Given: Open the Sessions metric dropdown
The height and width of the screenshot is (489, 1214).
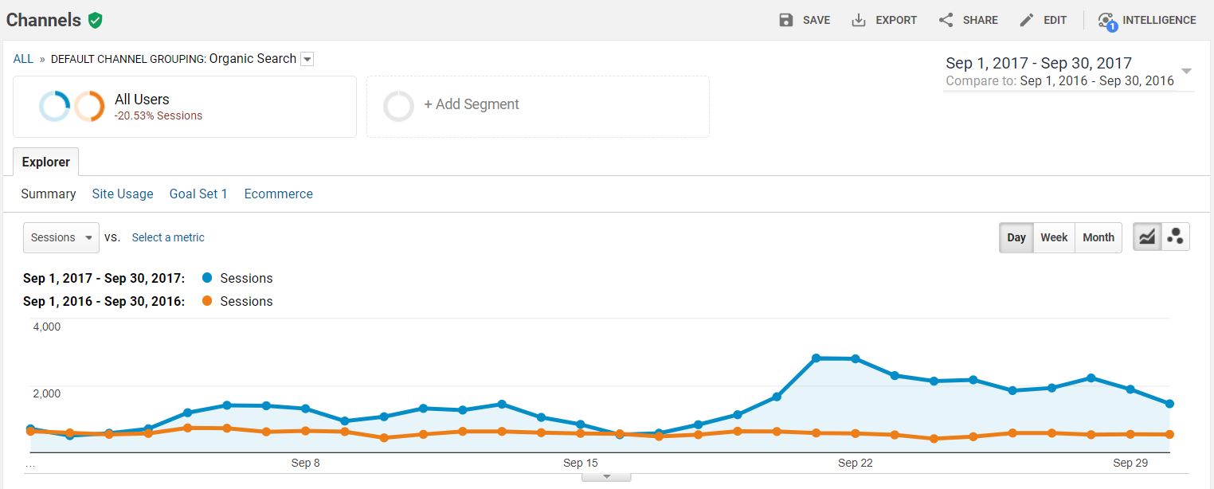Looking at the screenshot, I should (61, 237).
